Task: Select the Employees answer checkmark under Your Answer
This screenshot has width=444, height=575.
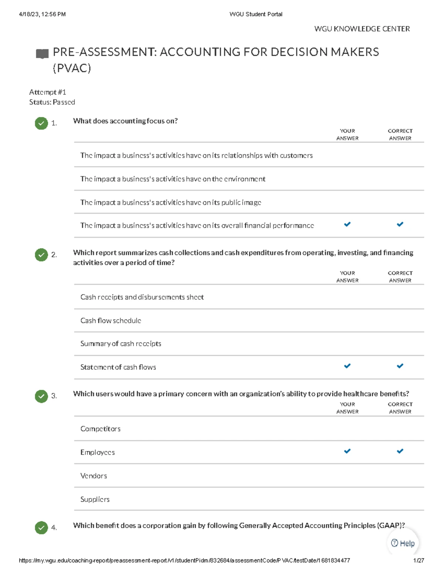Action: pos(347,451)
